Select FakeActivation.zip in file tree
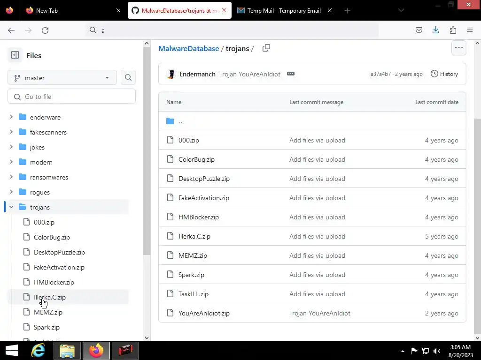 click(x=59, y=267)
